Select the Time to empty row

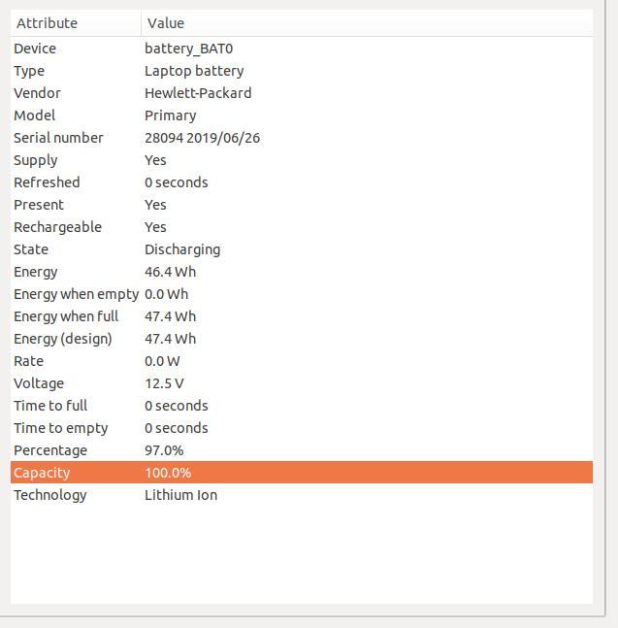[x=302, y=428]
